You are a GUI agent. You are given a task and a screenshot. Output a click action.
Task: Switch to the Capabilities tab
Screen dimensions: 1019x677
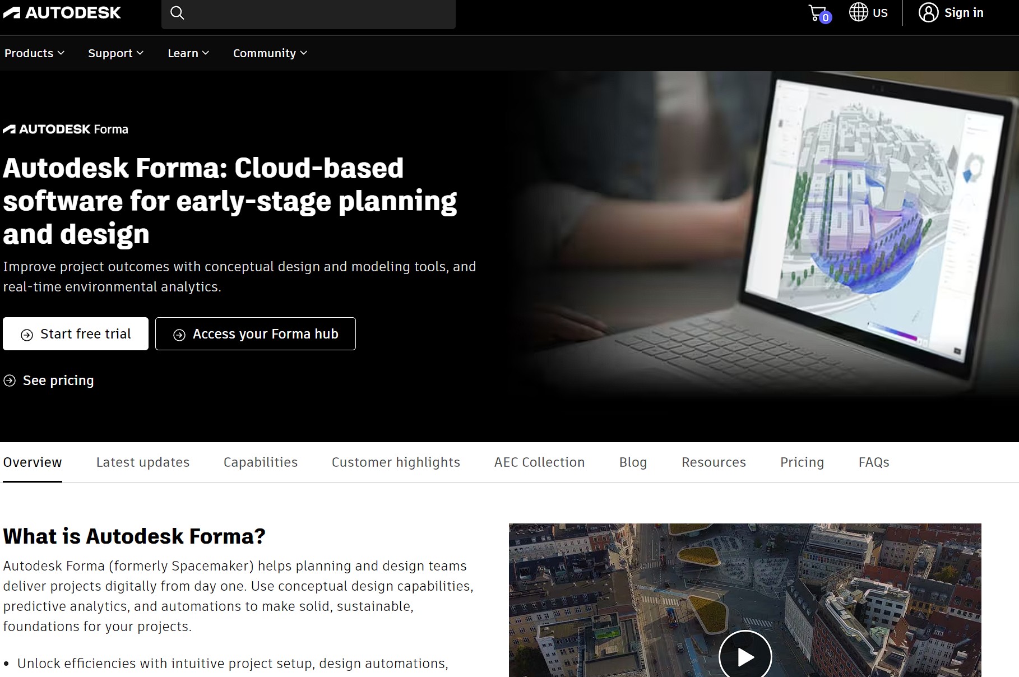tap(260, 462)
